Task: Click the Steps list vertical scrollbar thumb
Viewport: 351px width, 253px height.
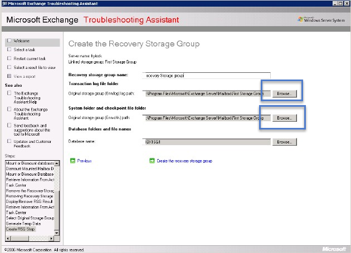Action: click(x=57, y=211)
